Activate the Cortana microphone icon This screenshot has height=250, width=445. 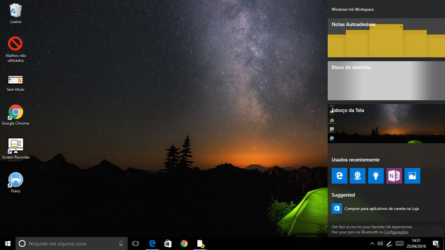(121, 244)
